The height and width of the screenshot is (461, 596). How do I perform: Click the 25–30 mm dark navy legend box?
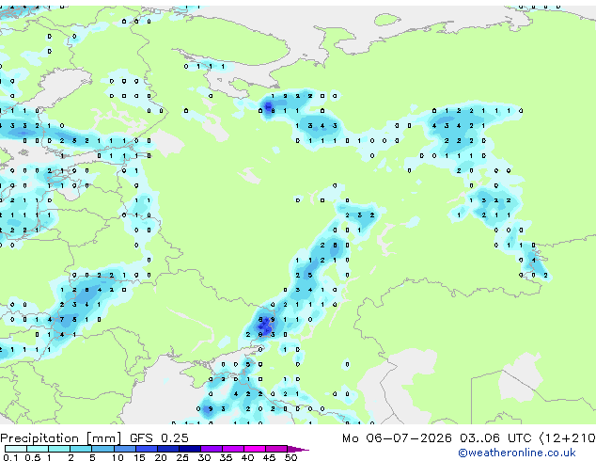tap(189, 449)
